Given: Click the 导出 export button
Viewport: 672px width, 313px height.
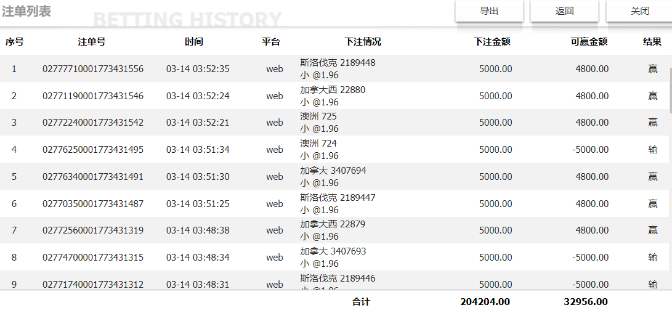Looking at the screenshot, I should (489, 11).
